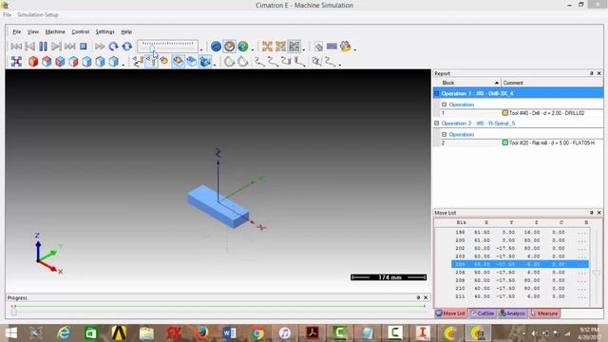
Task: Select the fifth view cube icon
Action: pos(86,62)
